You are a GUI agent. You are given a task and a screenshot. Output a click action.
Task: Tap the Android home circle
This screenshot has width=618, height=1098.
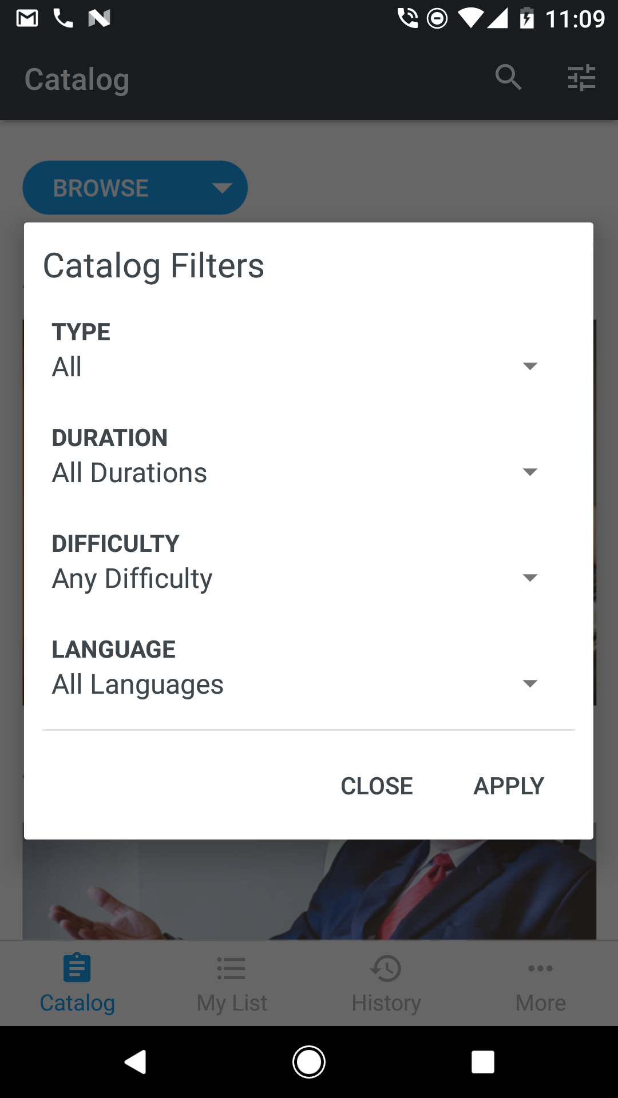pos(309,1062)
